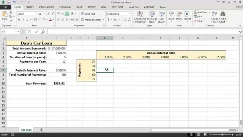The height and width of the screenshot is (137, 243).
Task: Click the Undo arrow icon
Action: (14, 2)
